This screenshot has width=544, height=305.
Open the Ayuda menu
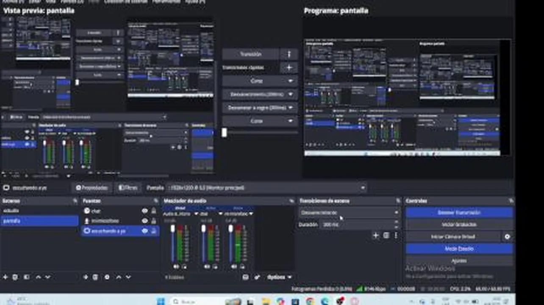(195, 2)
